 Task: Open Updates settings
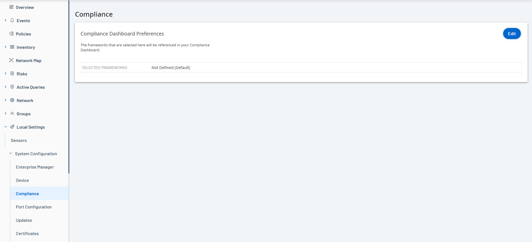(x=24, y=220)
